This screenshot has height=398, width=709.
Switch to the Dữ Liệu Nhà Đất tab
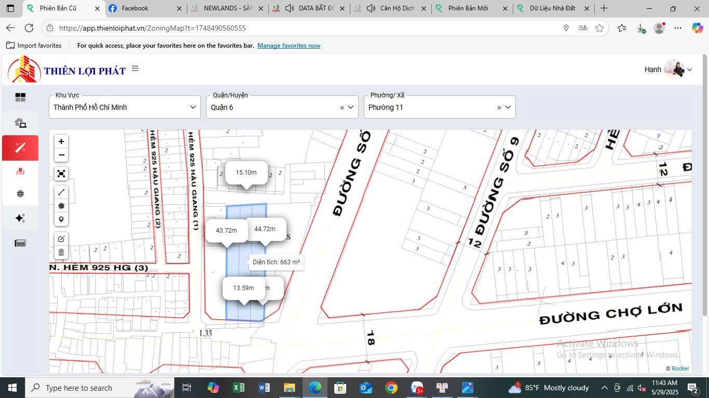click(552, 8)
